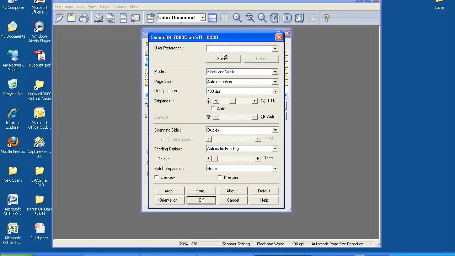455x256 pixels.
Task: Open Internet Explorer desktop icon
Action: 13,118
